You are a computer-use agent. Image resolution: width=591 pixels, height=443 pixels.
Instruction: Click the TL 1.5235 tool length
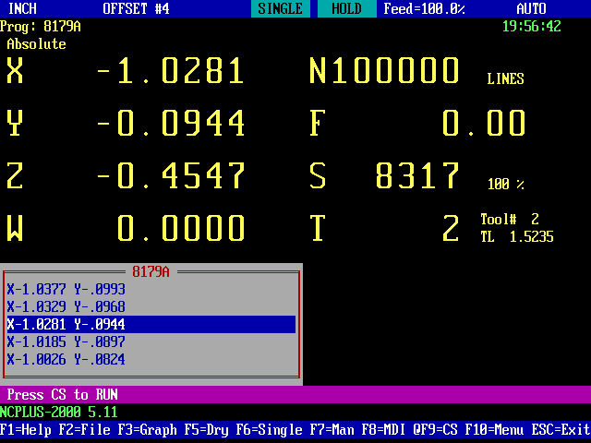point(517,237)
